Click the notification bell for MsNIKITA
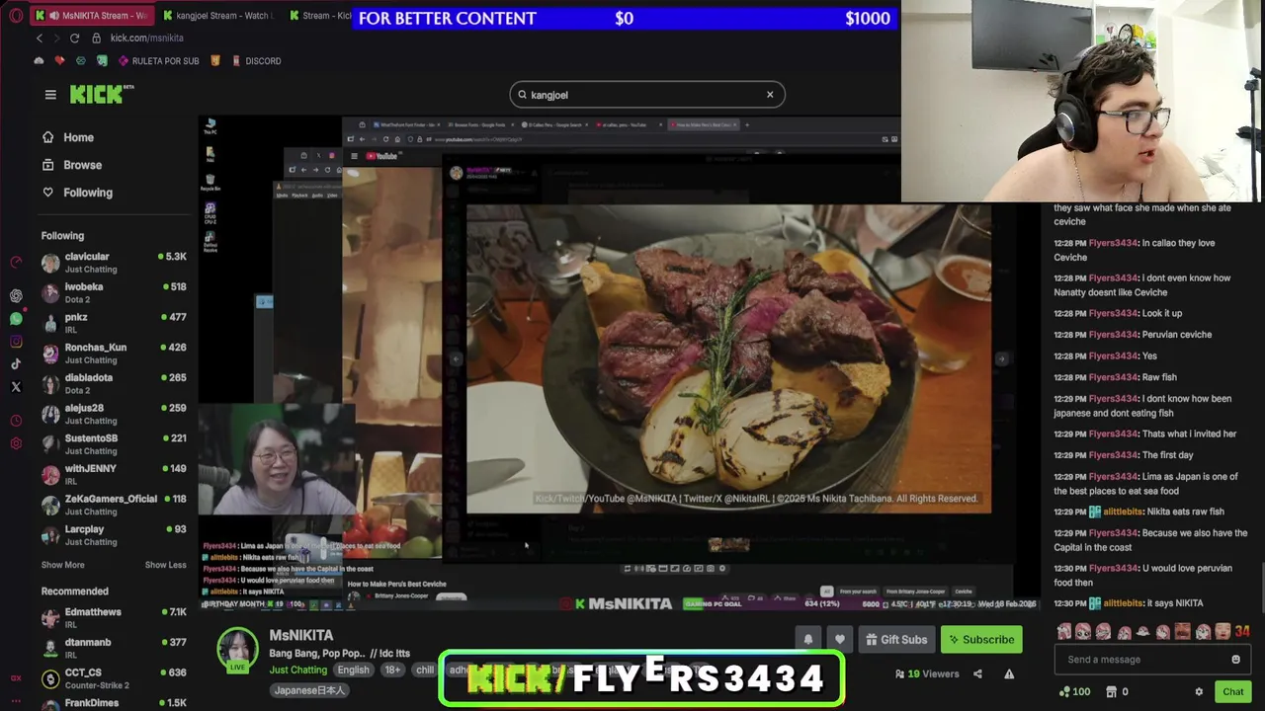The width and height of the screenshot is (1265, 711). 807,640
